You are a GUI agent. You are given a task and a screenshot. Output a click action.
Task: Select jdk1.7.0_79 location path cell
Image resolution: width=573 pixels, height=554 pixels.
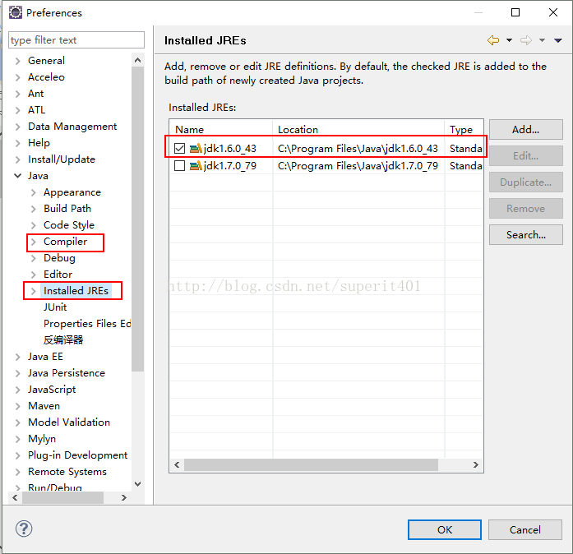(x=358, y=166)
